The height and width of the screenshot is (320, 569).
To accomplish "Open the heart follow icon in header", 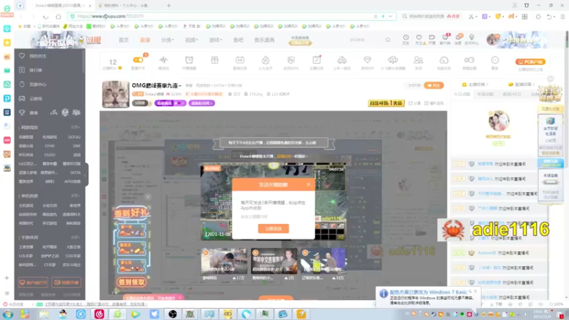I will [x=419, y=38].
